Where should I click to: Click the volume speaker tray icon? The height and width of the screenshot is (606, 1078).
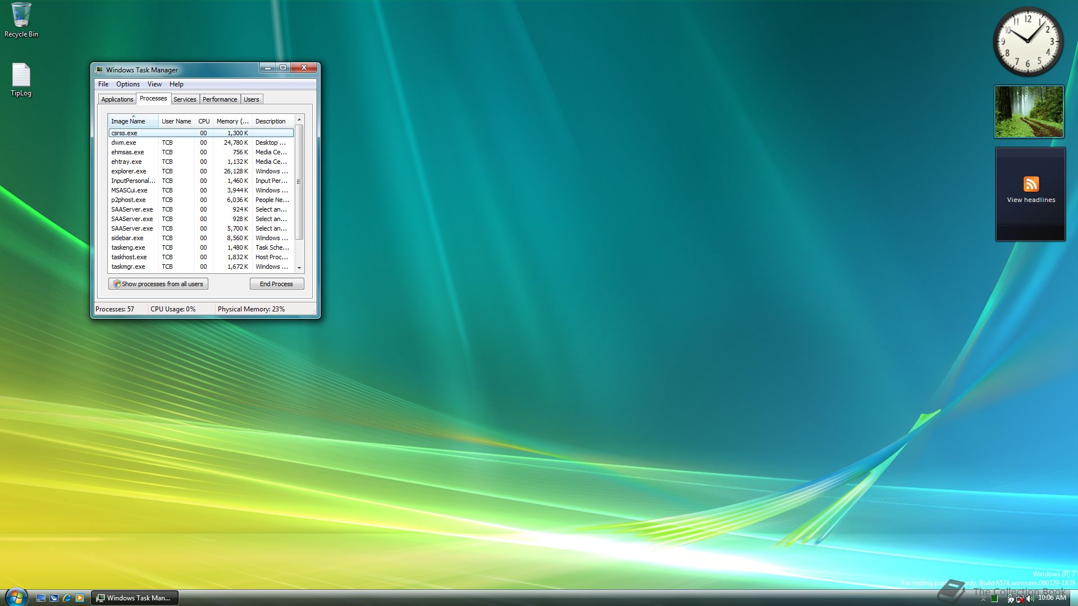(1030, 599)
